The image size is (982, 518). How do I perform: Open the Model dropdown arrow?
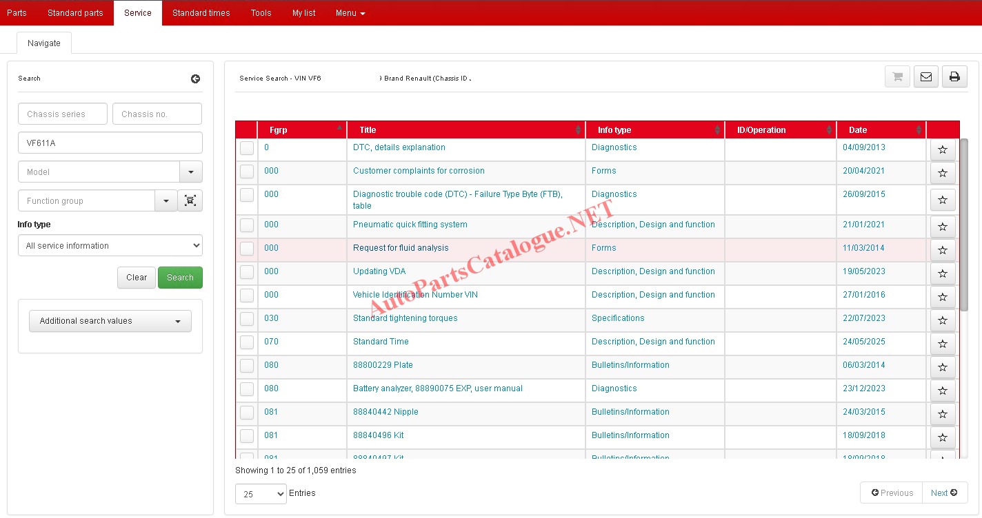click(x=190, y=172)
